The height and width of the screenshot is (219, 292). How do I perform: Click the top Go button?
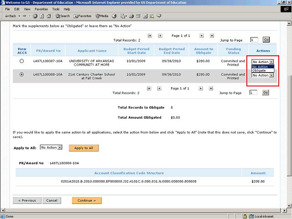pyautogui.click(x=266, y=40)
